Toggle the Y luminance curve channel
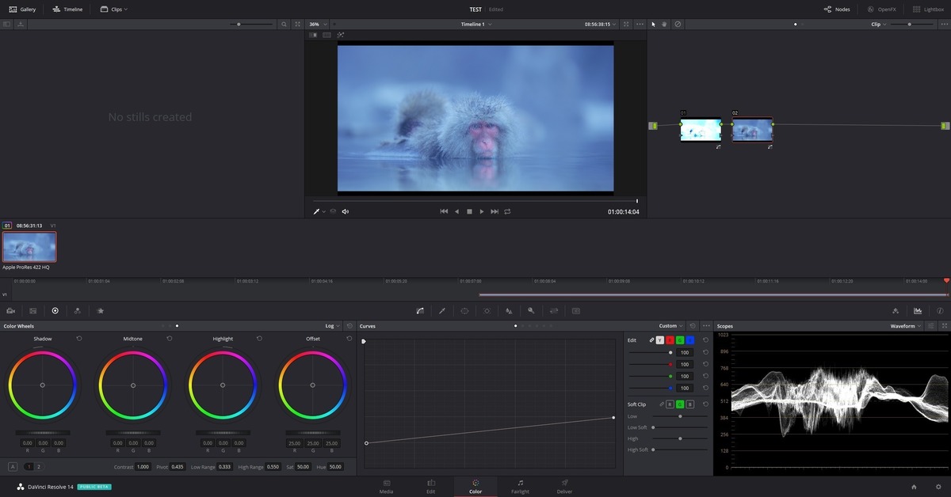 660,340
